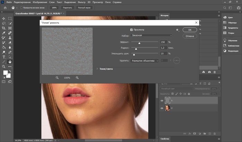Open the Удалить blur type dropdown

click(145, 61)
